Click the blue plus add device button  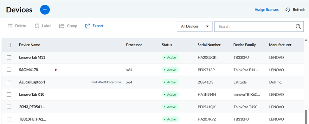tap(45, 10)
